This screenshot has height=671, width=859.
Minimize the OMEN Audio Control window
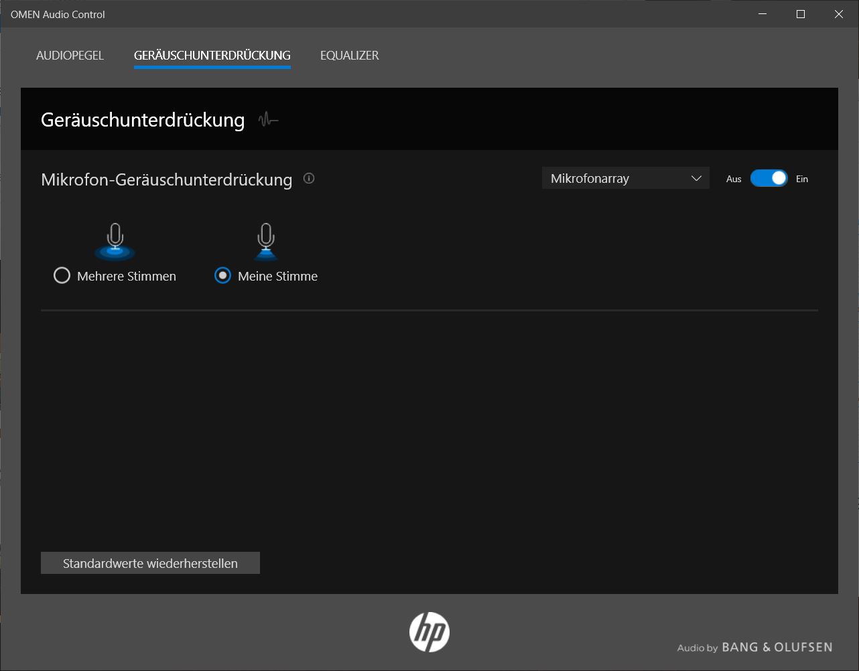click(762, 14)
